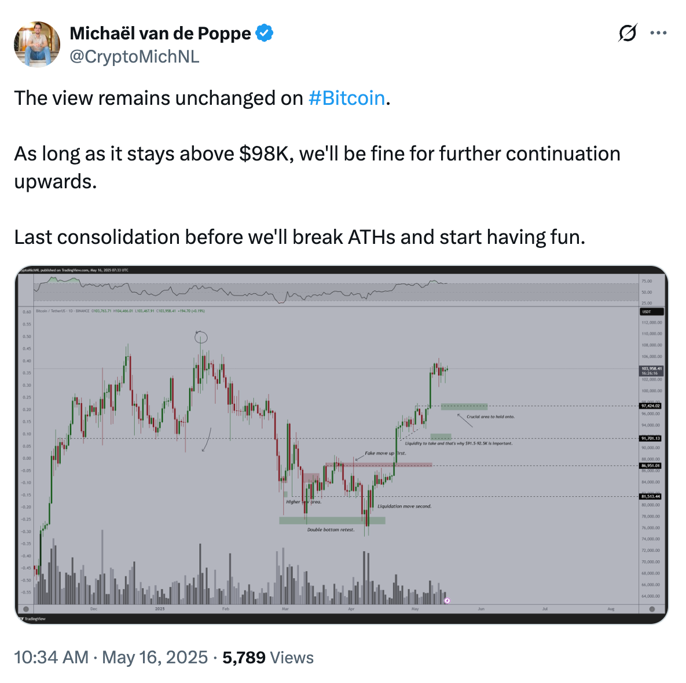Open the Grok icon on the tweet
The width and height of the screenshot is (686, 683).
pyautogui.click(x=628, y=34)
